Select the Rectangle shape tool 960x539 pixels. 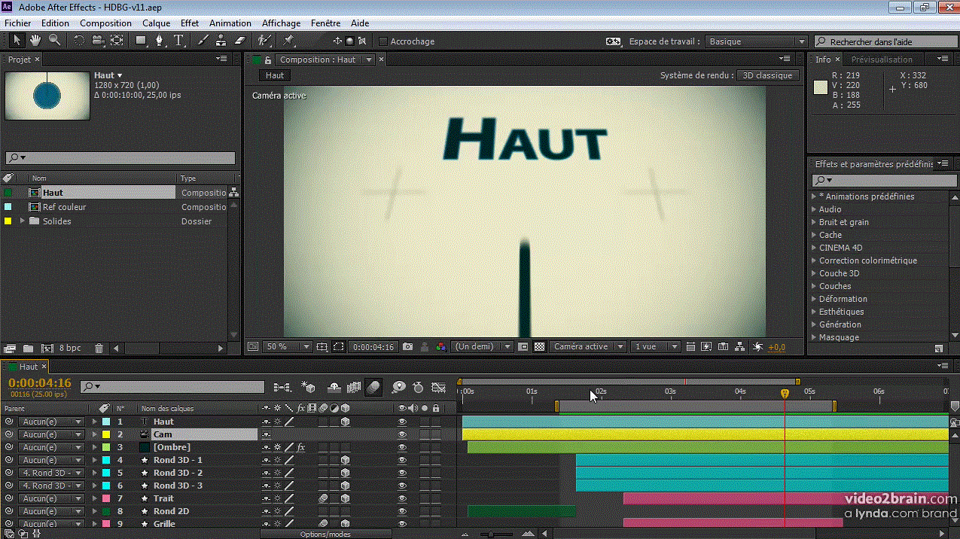point(141,41)
